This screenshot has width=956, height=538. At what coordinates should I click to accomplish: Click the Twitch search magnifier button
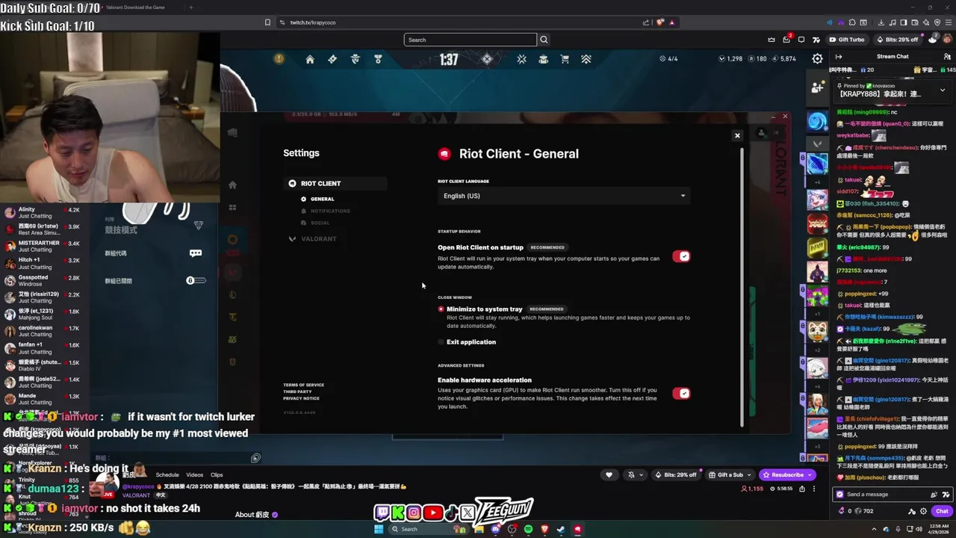544,40
